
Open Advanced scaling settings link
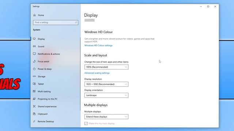(97, 73)
